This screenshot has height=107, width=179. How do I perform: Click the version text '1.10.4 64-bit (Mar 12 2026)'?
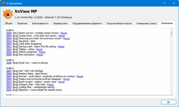coord(29,17)
